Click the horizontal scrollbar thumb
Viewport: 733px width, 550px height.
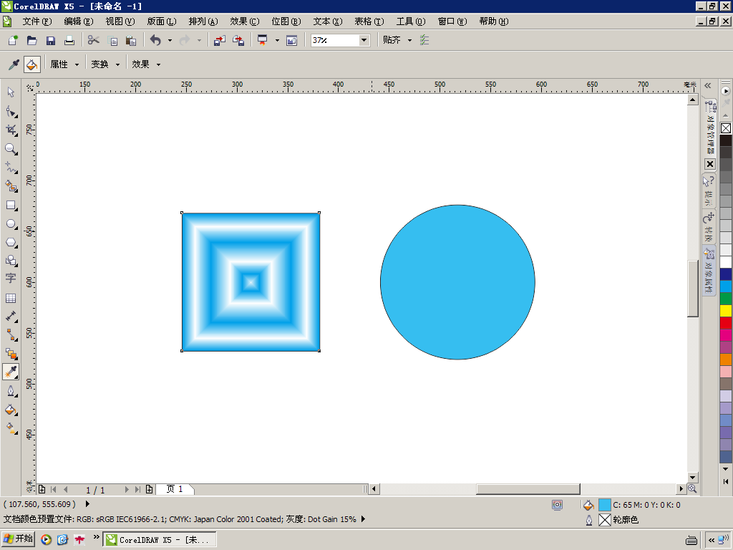(528, 489)
